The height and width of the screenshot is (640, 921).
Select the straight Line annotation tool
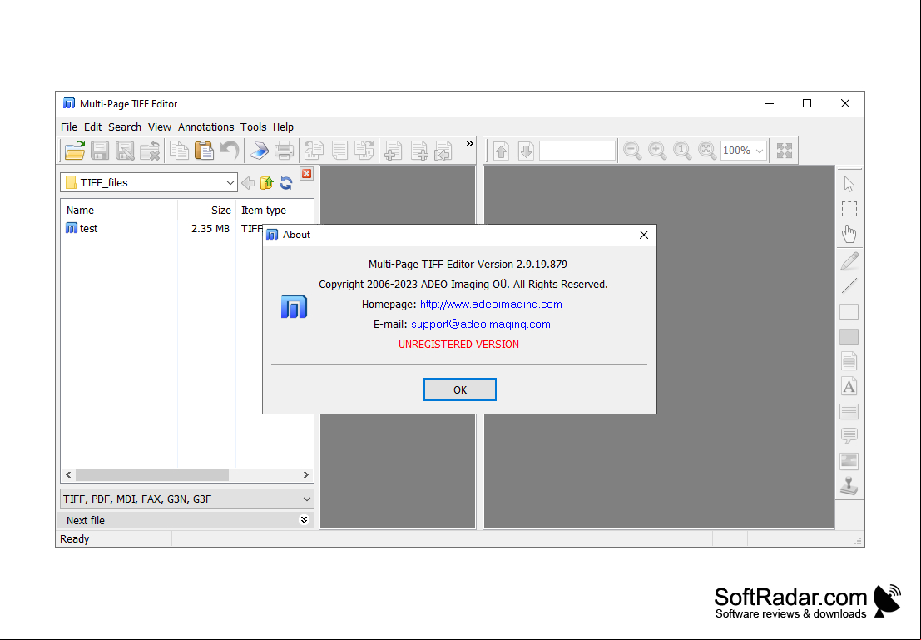(849, 286)
